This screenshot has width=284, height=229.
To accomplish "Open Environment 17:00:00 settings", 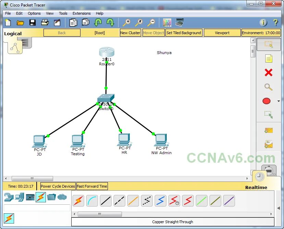I will [x=261, y=33].
